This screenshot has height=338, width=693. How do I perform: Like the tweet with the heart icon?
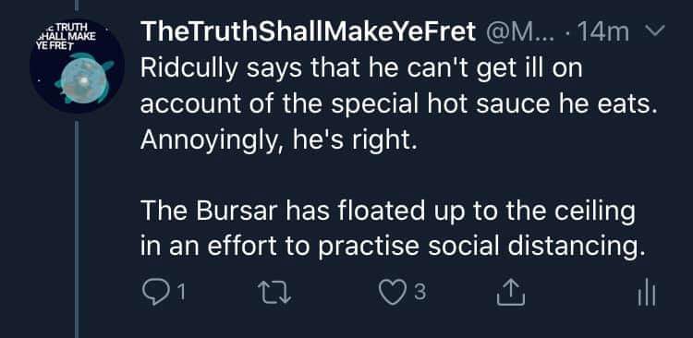(x=393, y=293)
